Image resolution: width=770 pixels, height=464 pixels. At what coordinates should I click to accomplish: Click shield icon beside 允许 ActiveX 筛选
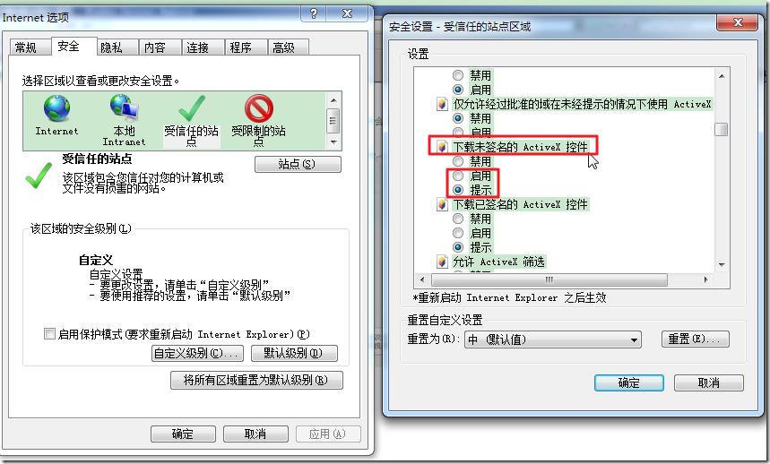click(x=442, y=262)
